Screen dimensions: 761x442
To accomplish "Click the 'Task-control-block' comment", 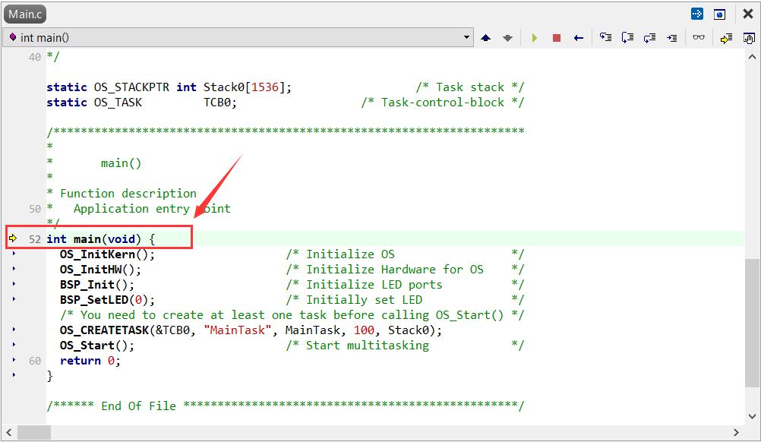I will [443, 103].
